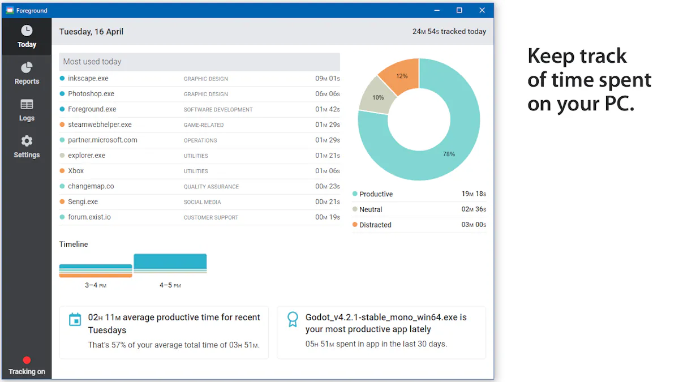Click the calendar icon on the Tuesdays insight card

[x=75, y=320]
